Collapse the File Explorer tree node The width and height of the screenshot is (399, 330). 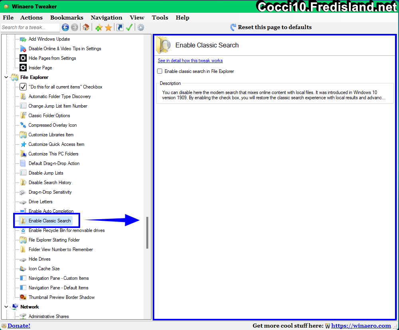(6, 77)
